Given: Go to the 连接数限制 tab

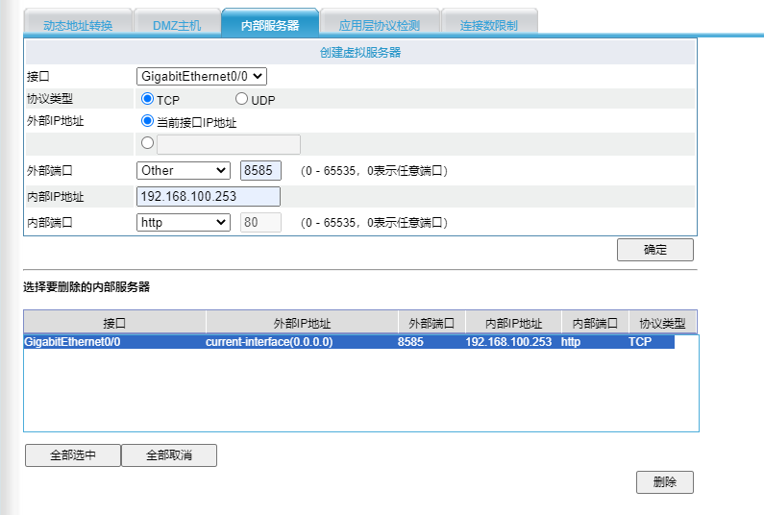Looking at the screenshot, I should tap(489, 23).
